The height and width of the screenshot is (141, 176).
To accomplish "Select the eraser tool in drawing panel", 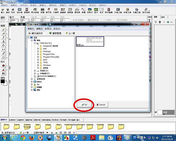I will [4, 33].
